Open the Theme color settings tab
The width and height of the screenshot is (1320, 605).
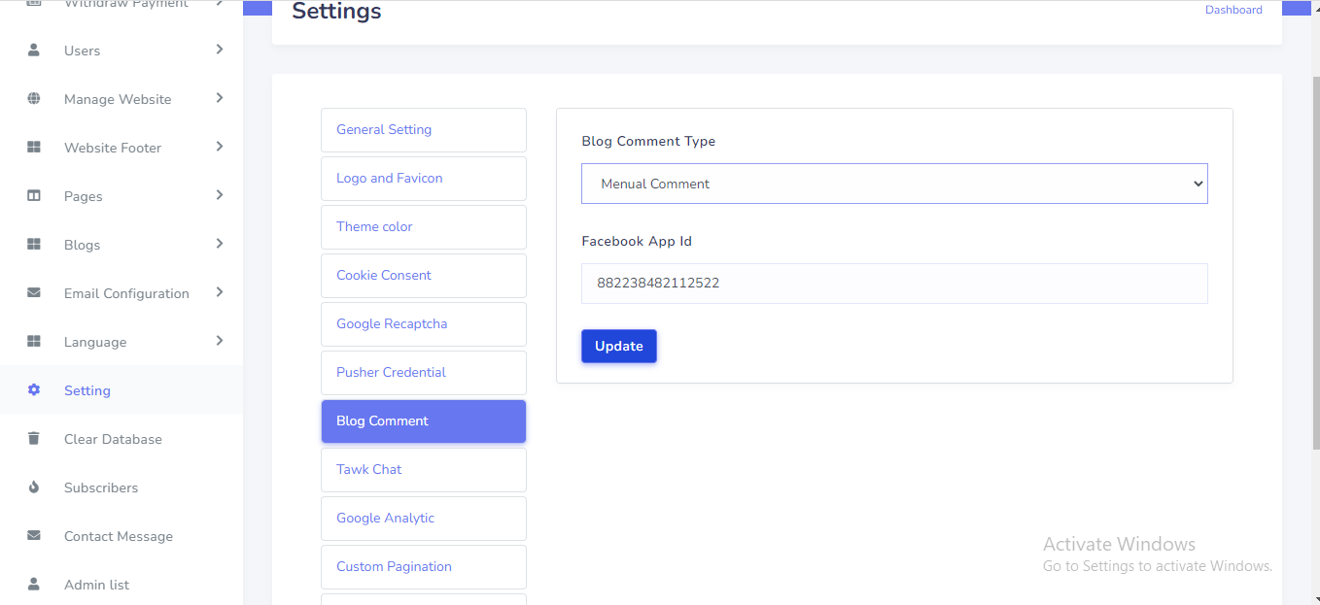[x=423, y=227]
